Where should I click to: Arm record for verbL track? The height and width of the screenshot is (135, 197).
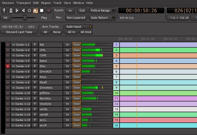8,109
